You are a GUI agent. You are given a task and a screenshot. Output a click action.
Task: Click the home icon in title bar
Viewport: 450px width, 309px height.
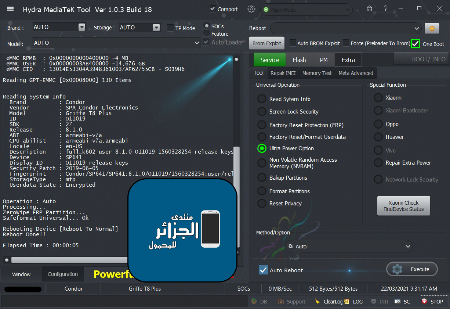(x=369, y=9)
